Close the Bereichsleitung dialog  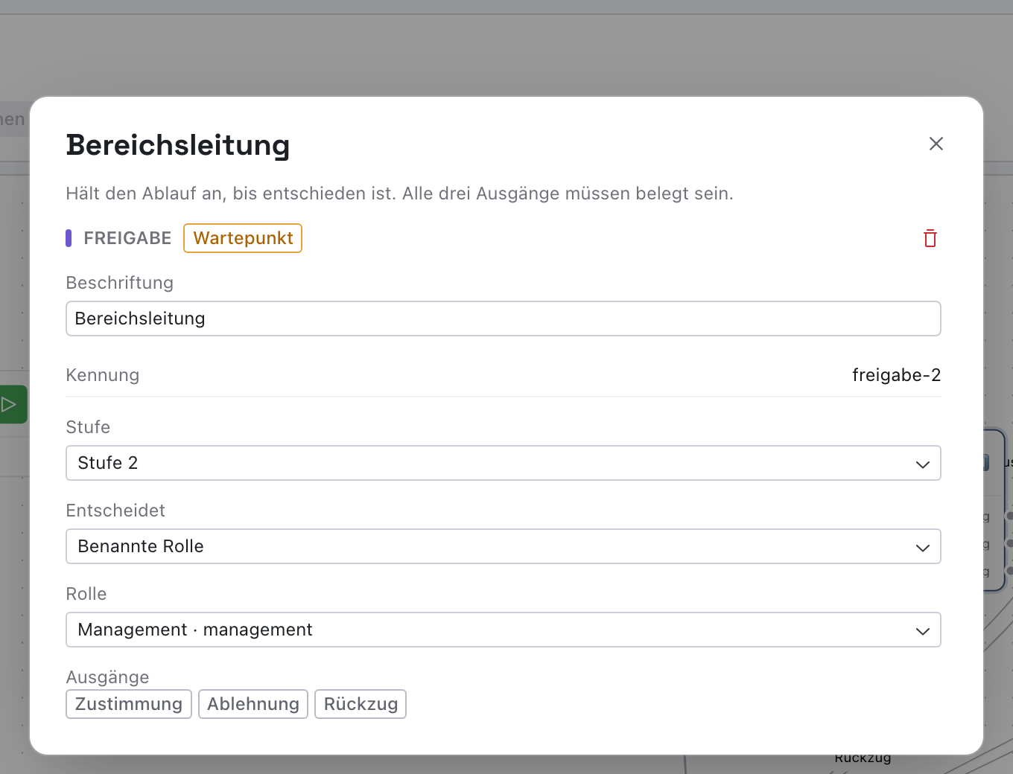(x=936, y=144)
